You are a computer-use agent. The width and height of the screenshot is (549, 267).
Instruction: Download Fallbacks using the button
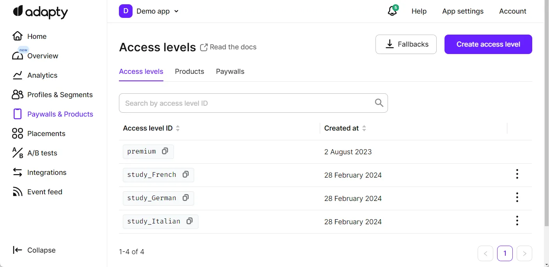[406, 44]
